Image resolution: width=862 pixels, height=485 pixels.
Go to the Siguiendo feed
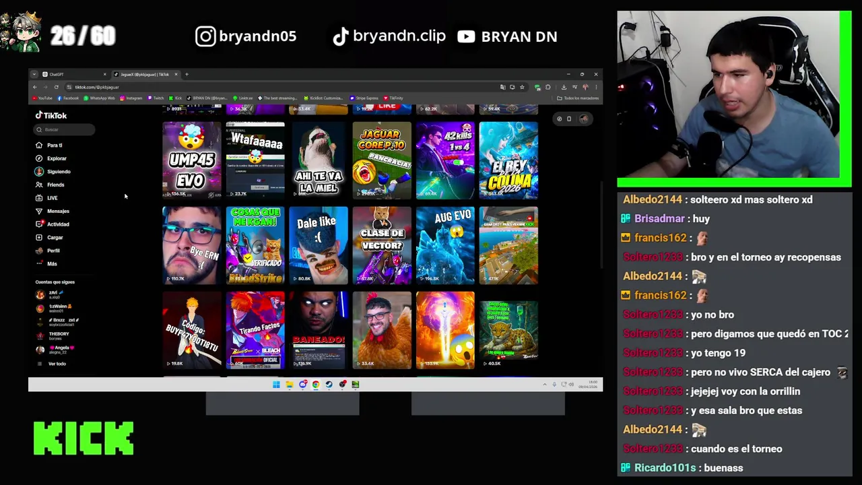53,171
